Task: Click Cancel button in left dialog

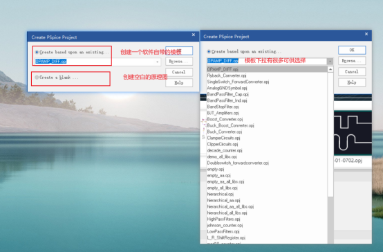Action: pyautogui.click(x=179, y=72)
